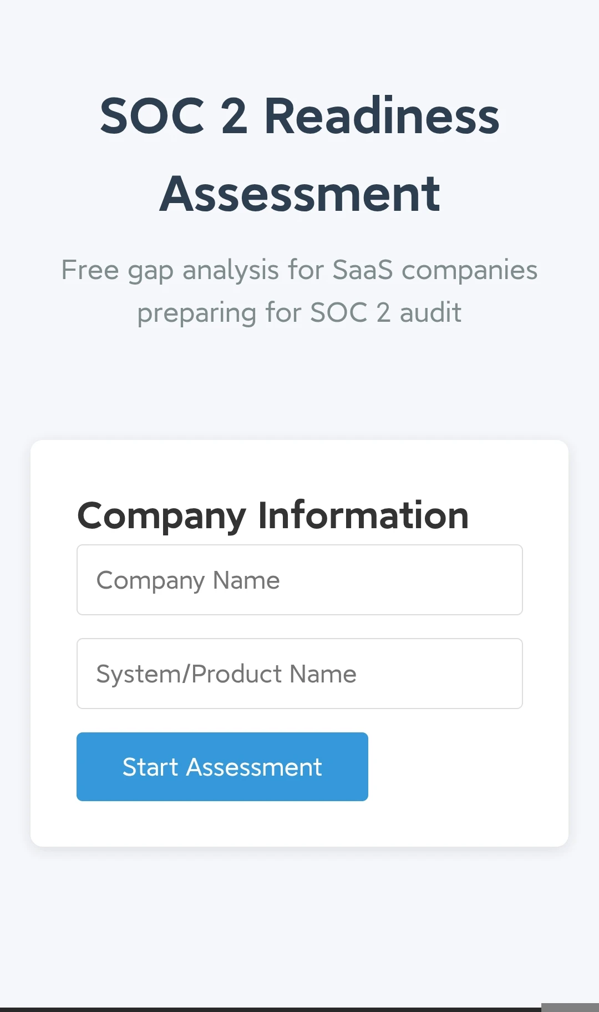Click the word "Company" in the card heading
The height and width of the screenshot is (1012, 599).
click(x=161, y=515)
